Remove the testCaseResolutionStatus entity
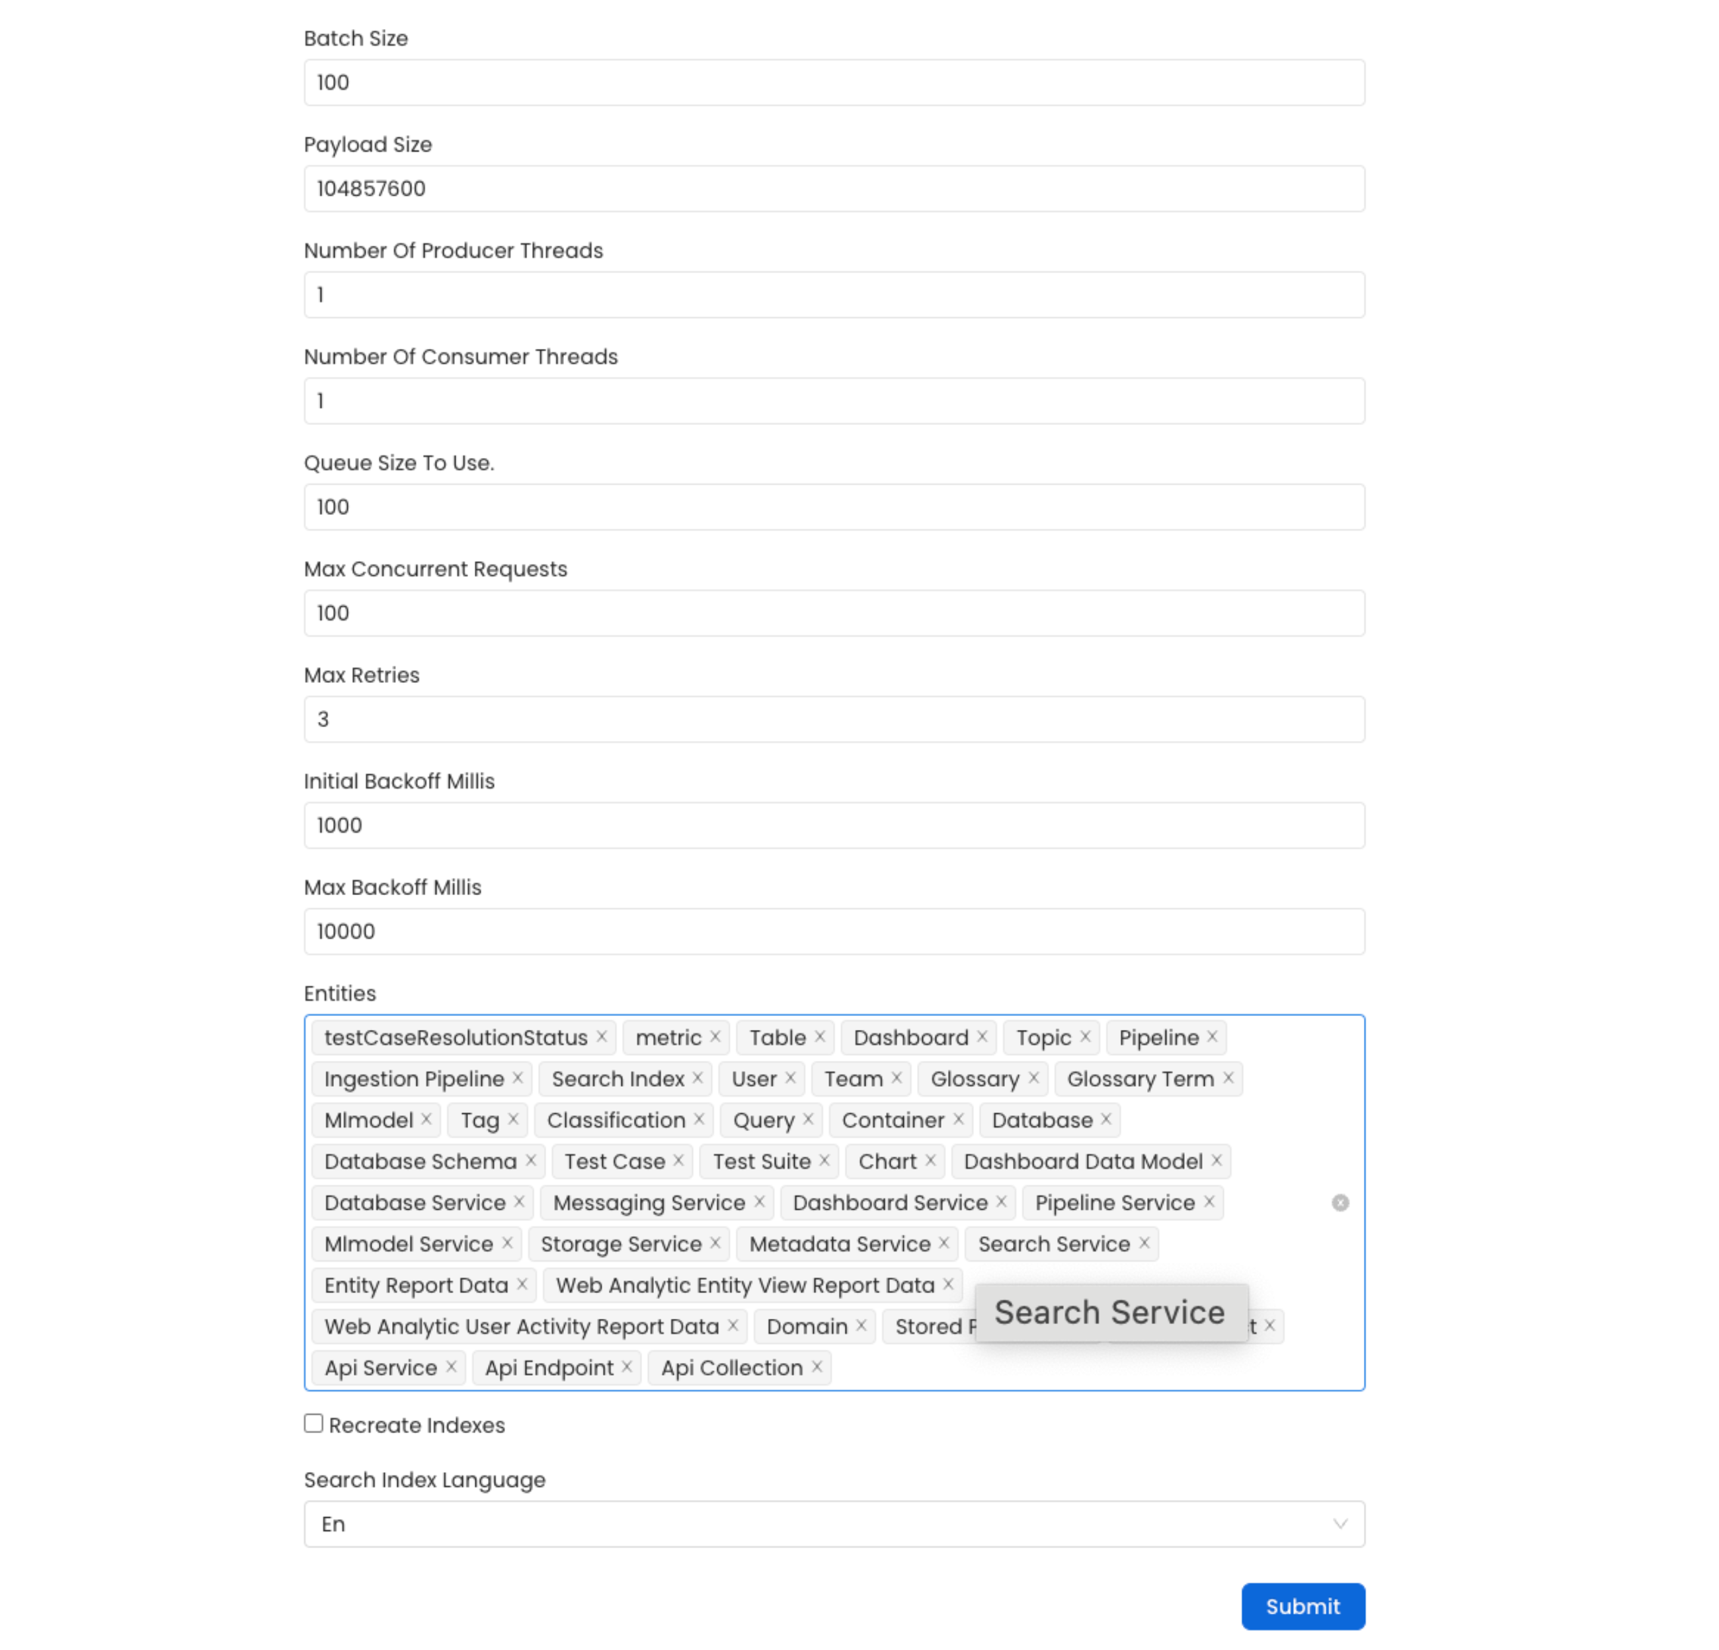This screenshot has width=1719, height=1650. pyautogui.click(x=602, y=1037)
